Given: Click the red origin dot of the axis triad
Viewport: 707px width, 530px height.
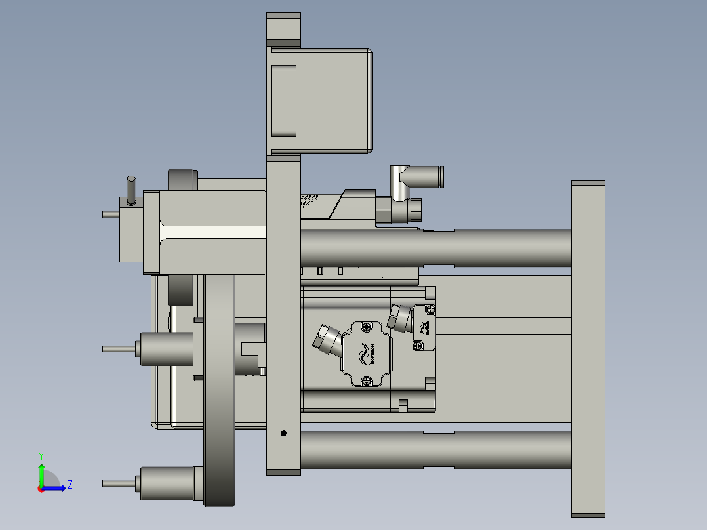Looking at the screenshot, I should [x=41, y=489].
